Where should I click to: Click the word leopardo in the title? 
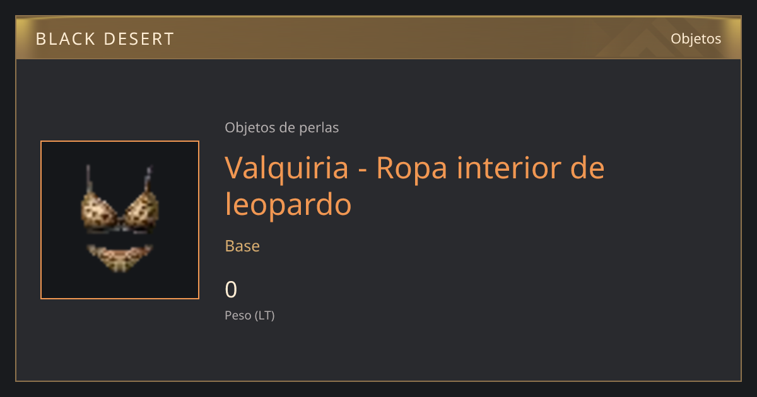288,205
